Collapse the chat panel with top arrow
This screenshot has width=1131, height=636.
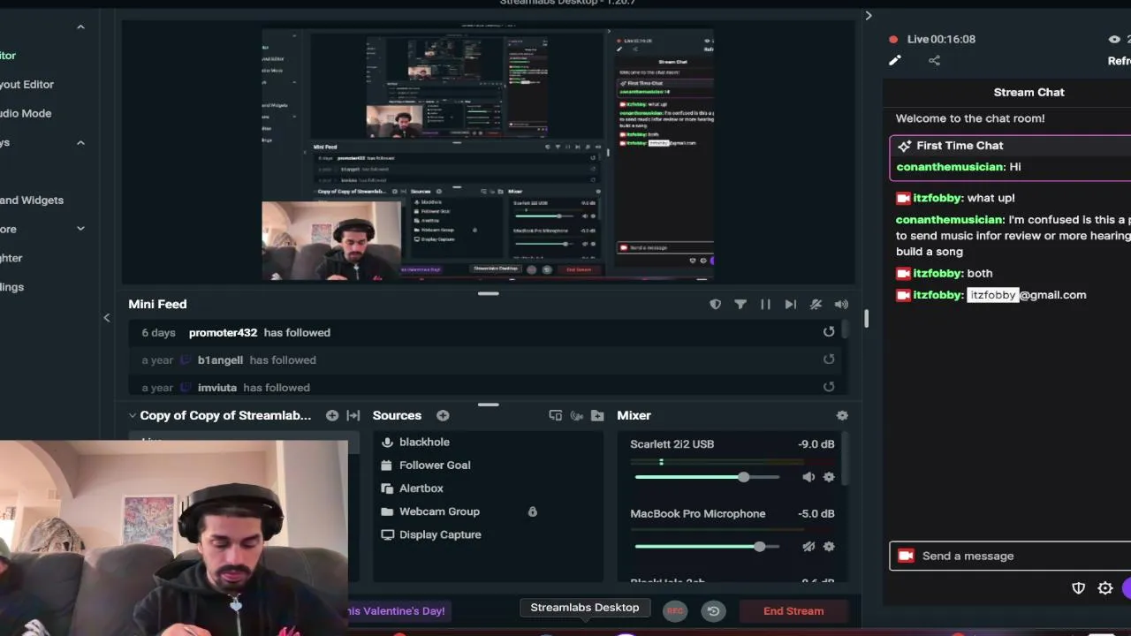click(x=869, y=15)
